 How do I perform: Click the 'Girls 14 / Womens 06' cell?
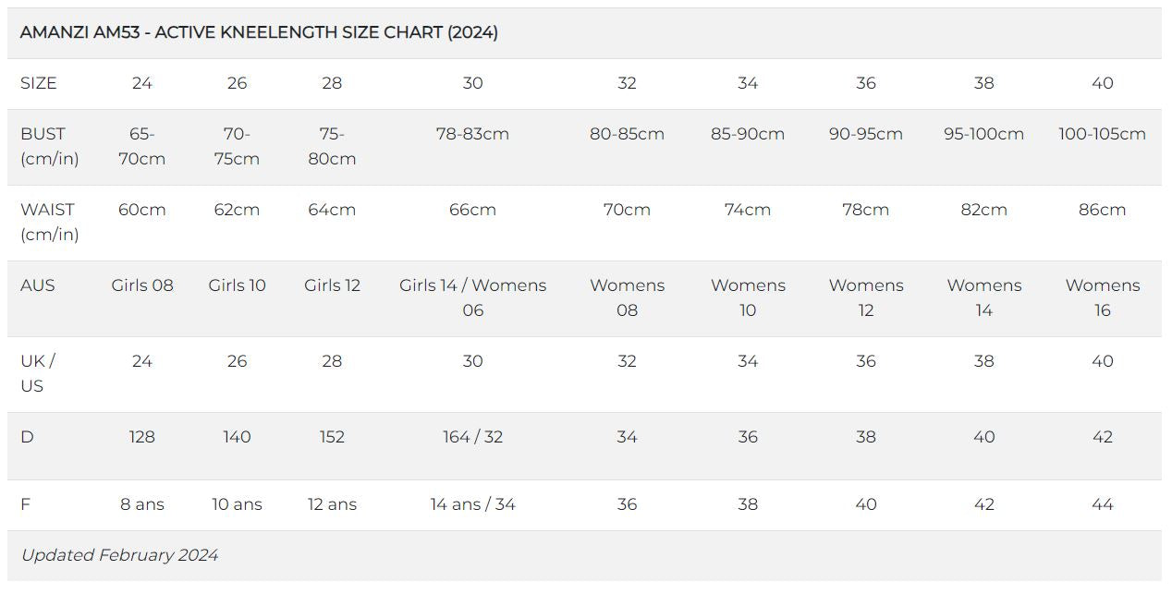(472, 297)
